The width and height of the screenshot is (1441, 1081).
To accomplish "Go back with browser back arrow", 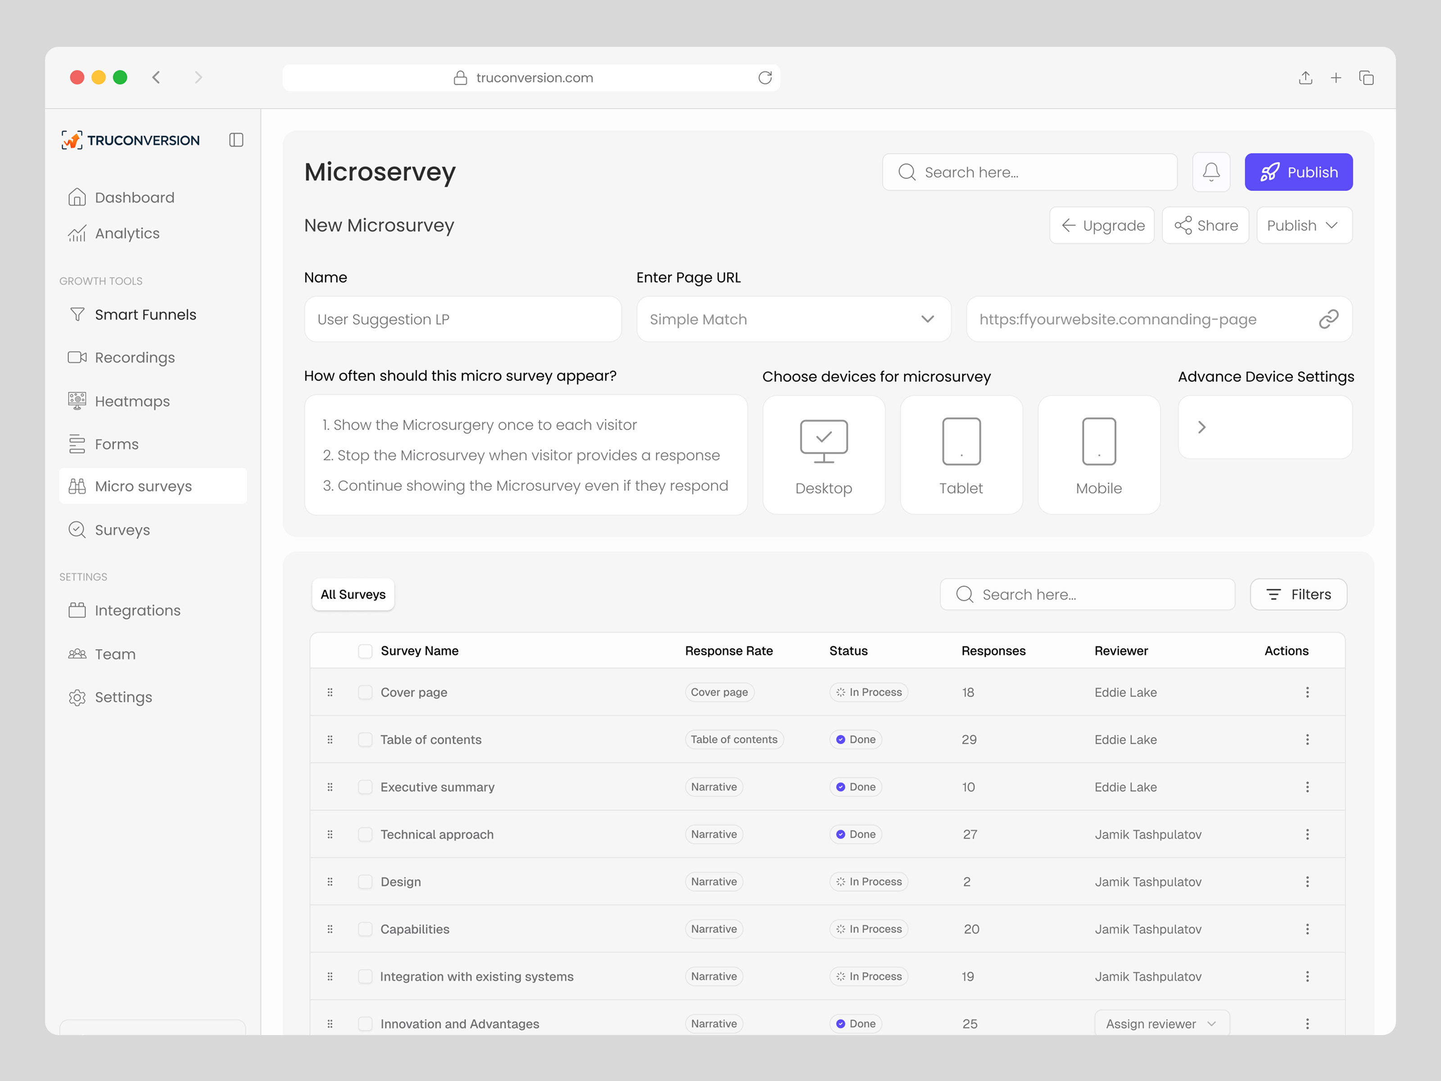I will pyautogui.click(x=156, y=77).
